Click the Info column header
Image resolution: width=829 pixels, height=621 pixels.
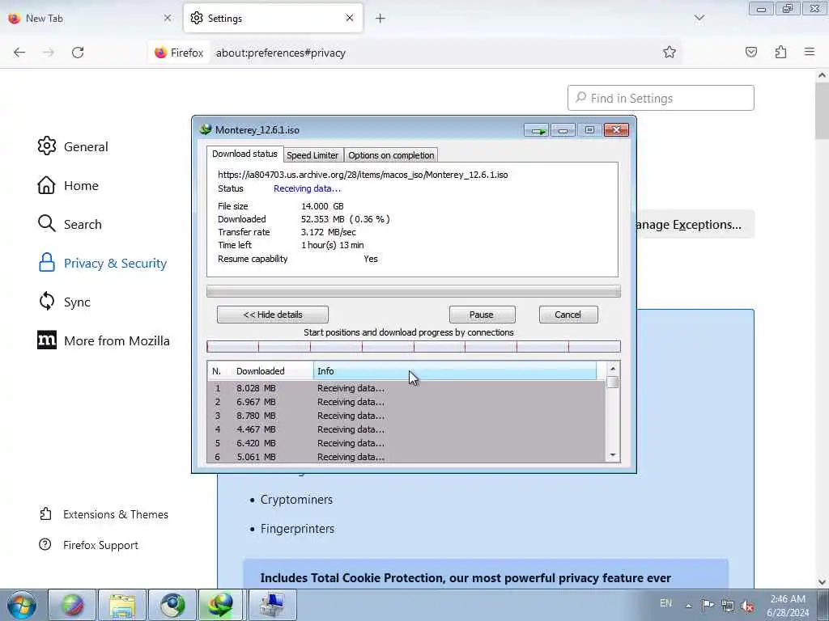(455, 371)
